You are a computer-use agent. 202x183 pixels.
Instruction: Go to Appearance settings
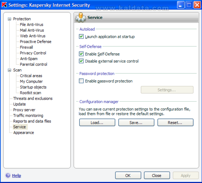tap(24, 132)
